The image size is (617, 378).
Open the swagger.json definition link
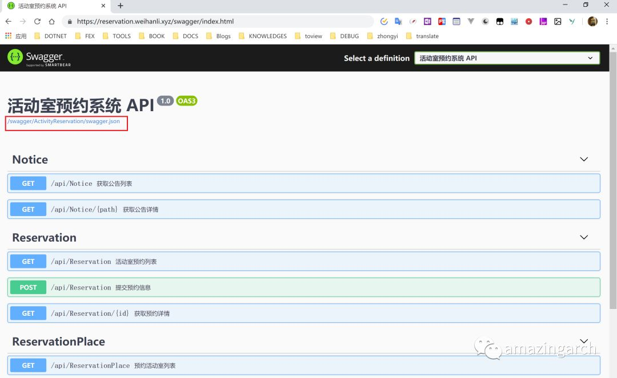click(64, 121)
